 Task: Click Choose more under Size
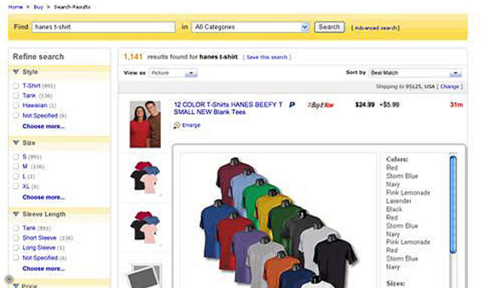pos(43,197)
